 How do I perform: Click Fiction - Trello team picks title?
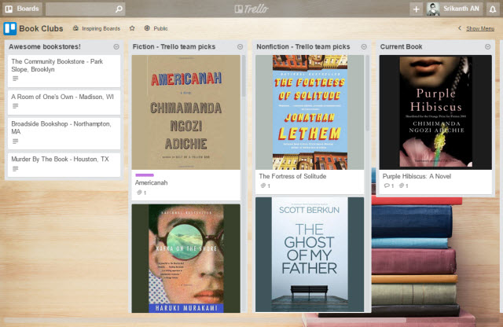tap(174, 47)
